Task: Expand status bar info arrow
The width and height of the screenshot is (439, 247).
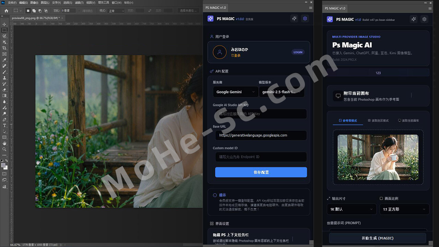Action: point(61,245)
